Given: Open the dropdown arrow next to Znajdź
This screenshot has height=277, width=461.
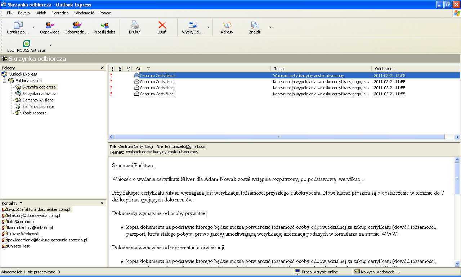Looking at the screenshot, I should 270,28.
